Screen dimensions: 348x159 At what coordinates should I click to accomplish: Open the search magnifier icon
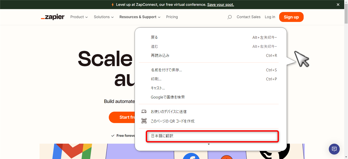(x=229, y=17)
